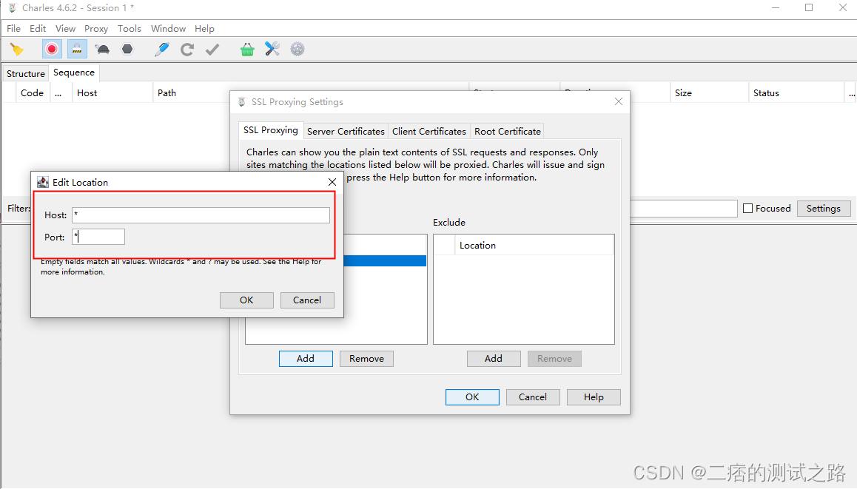The width and height of the screenshot is (857, 489).
Task: Click the Host input field
Action: pyautogui.click(x=201, y=215)
